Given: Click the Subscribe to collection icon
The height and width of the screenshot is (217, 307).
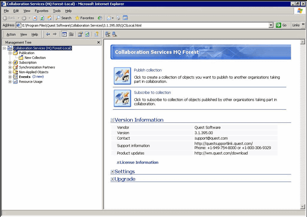Looking at the screenshot, I should point(122,98).
